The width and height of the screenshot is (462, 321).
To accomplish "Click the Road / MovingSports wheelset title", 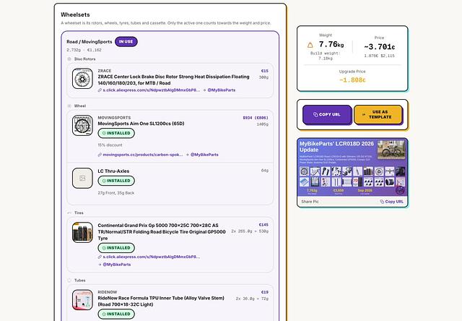I will click(x=90, y=42).
